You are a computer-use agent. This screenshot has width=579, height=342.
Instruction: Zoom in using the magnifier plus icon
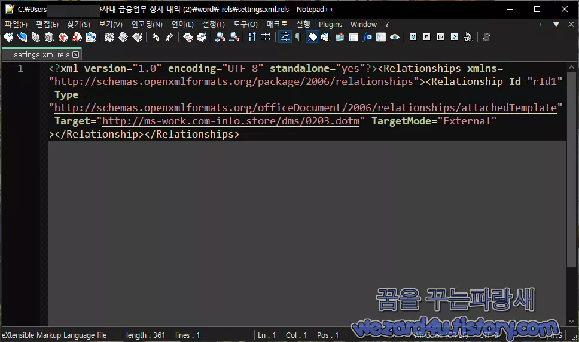tap(220, 37)
